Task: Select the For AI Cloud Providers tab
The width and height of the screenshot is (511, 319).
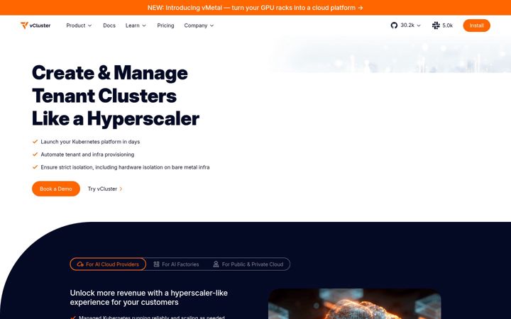Action: pos(108,264)
